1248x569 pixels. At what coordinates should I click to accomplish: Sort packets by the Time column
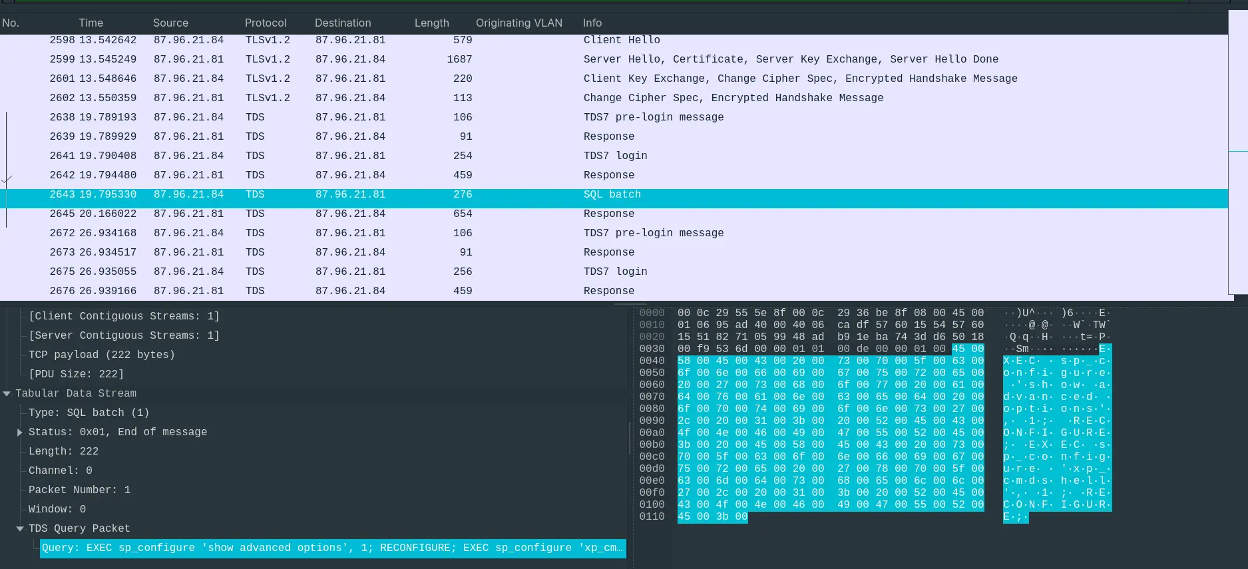[91, 23]
